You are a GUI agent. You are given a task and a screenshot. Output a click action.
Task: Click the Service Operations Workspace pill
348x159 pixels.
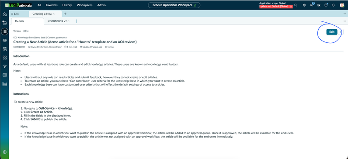174,5
